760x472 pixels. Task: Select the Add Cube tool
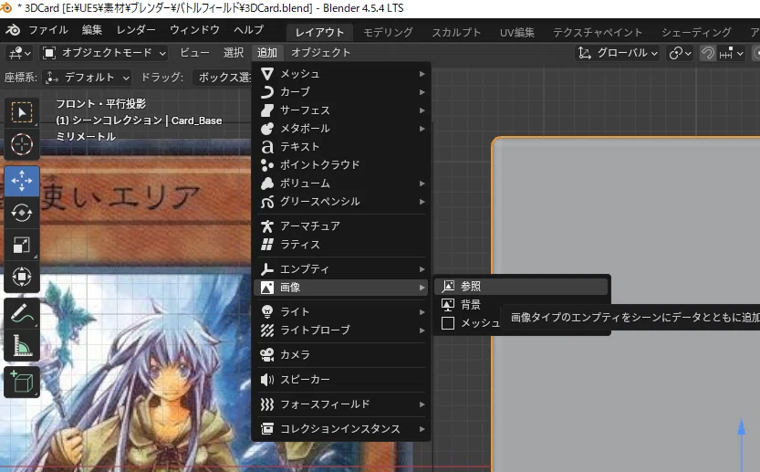click(22, 383)
